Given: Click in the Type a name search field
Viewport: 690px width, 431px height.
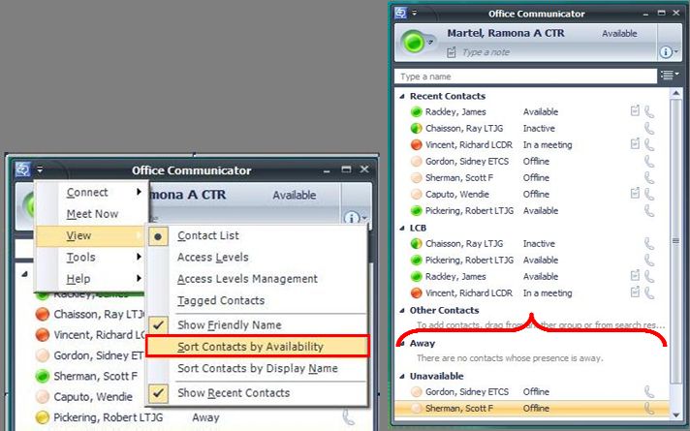Looking at the screenshot, I should point(526,77).
